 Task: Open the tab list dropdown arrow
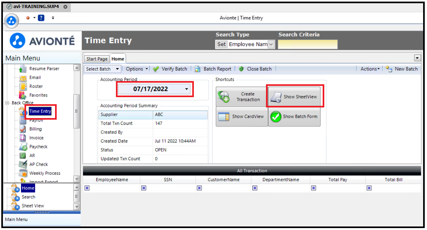[x=417, y=58]
